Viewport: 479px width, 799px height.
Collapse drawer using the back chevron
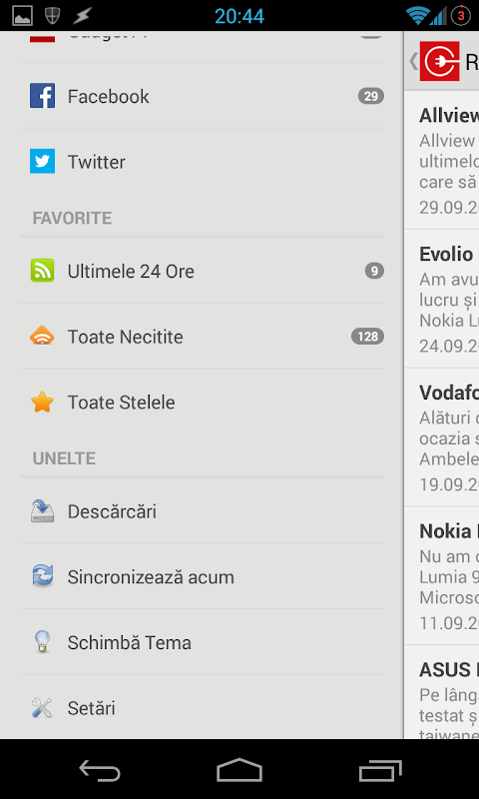413,61
